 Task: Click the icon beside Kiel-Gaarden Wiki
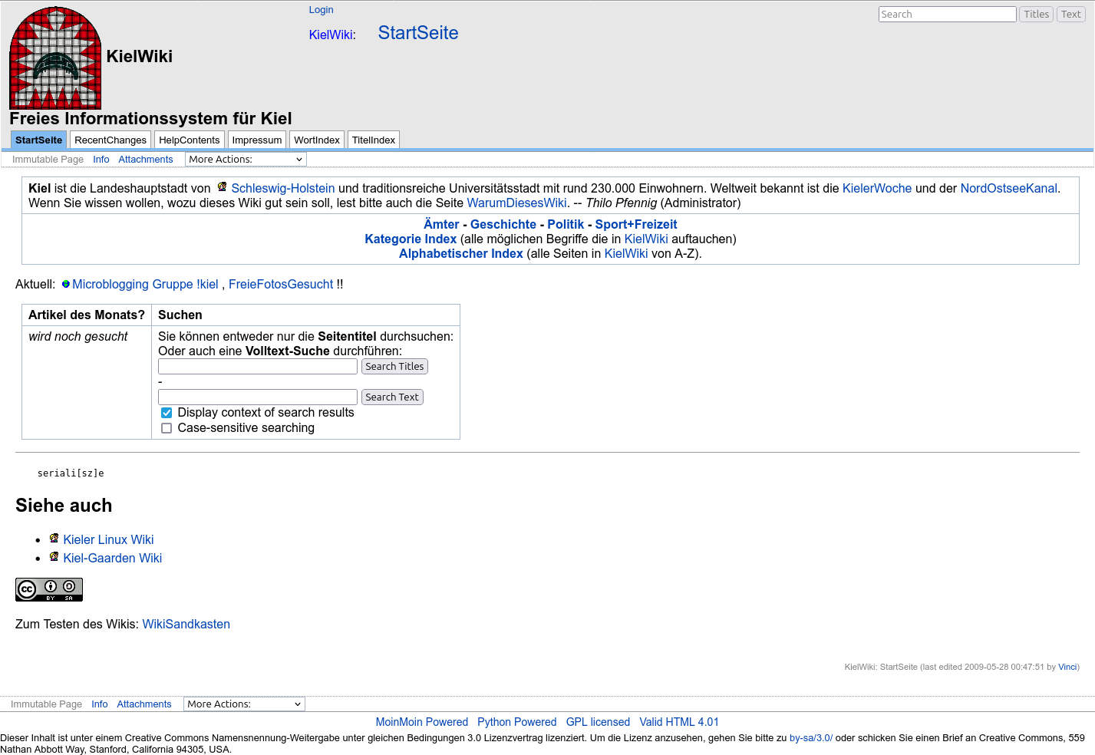click(54, 557)
